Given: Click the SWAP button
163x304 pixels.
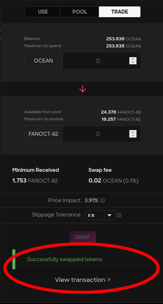Looking at the screenshot, I should (82, 237).
